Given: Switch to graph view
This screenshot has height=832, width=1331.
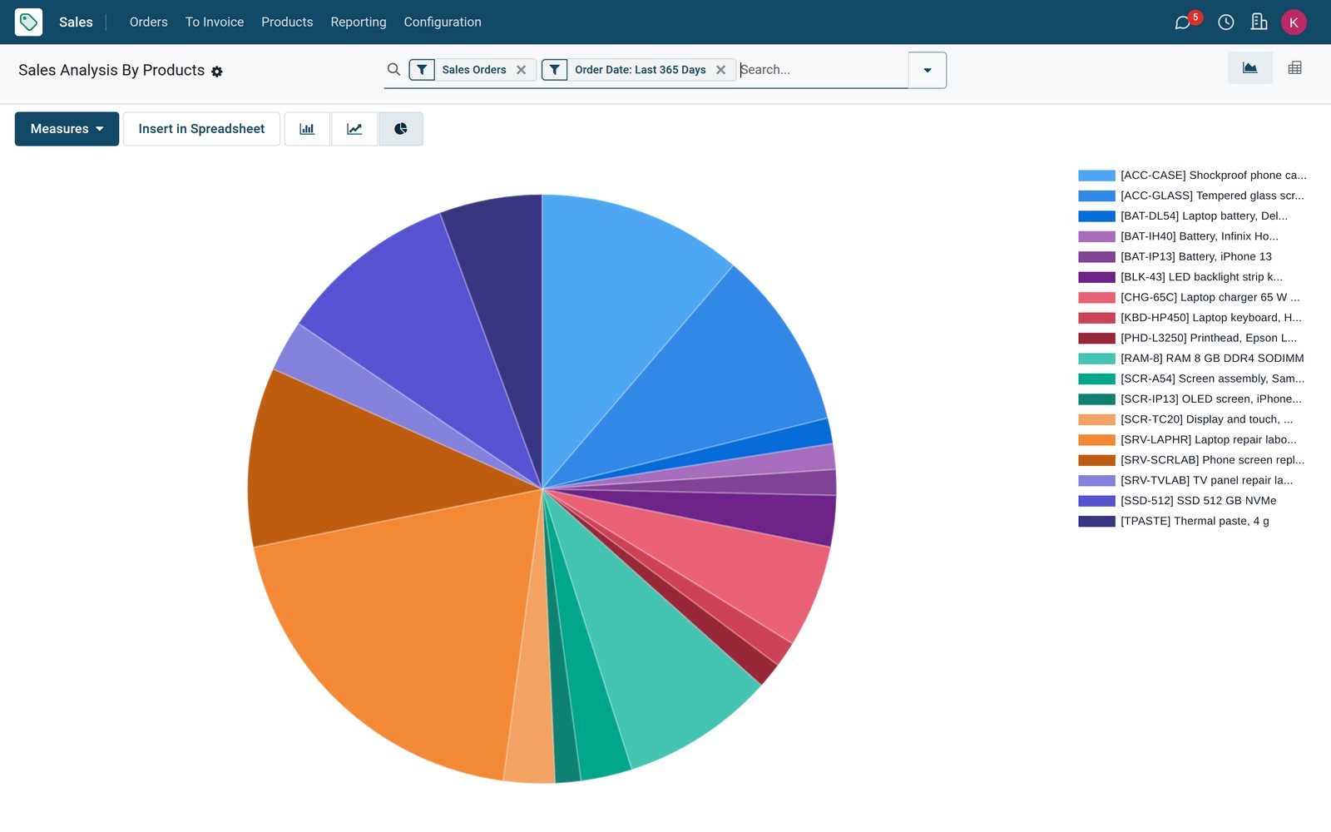Looking at the screenshot, I should pos(1250,68).
